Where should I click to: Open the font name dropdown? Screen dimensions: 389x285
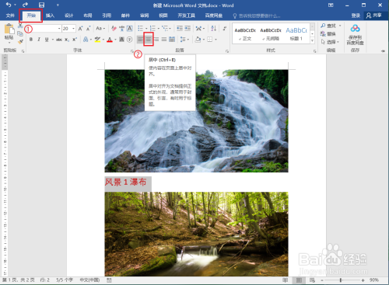click(59, 29)
